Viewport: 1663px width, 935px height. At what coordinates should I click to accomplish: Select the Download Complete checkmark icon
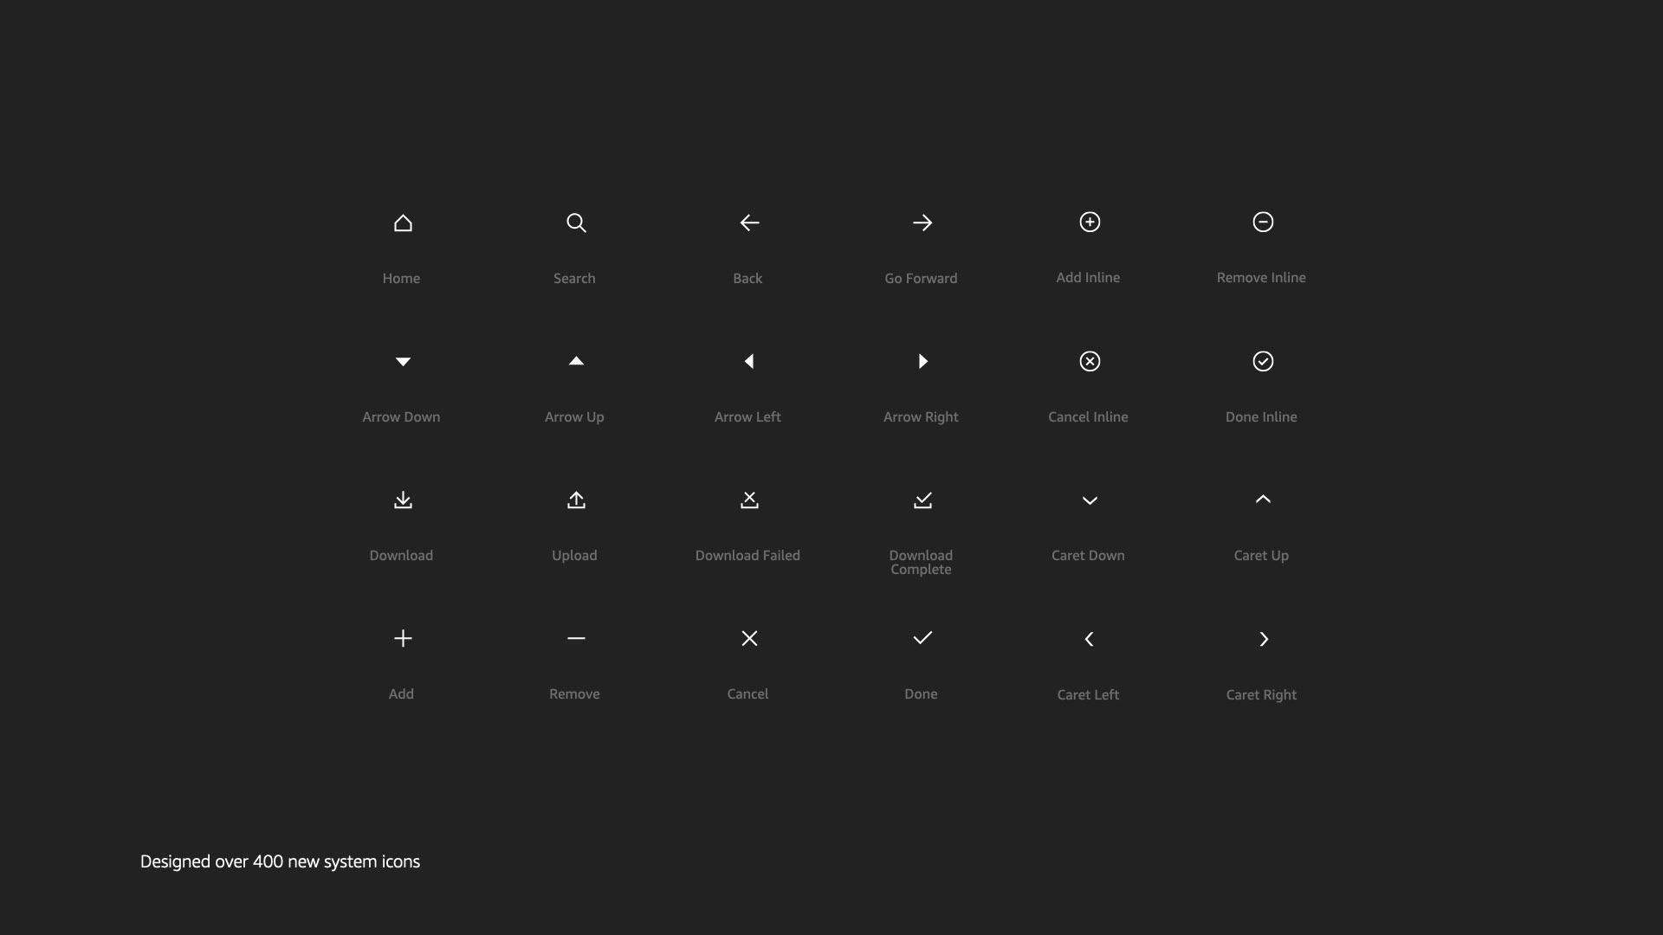(922, 500)
